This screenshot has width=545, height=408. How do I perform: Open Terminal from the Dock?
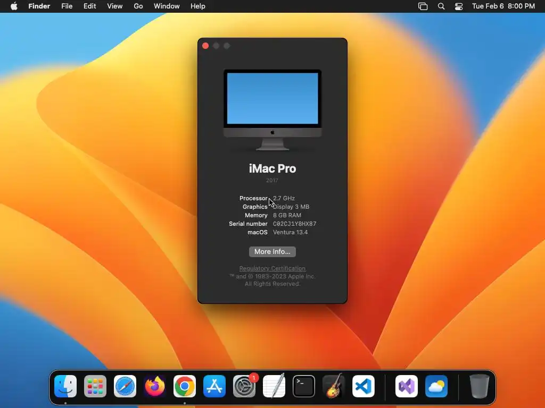pyautogui.click(x=304, y=386)
